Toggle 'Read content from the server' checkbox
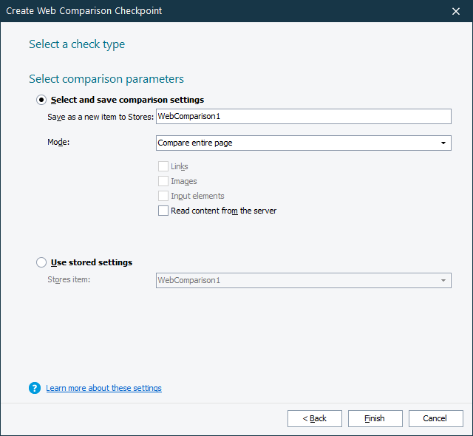Image resolution: width=473 pixels, height=436 pixels. 163,211
